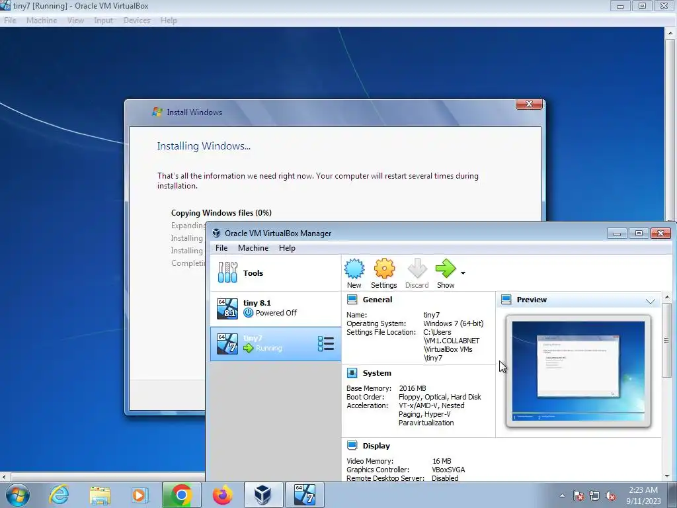Select the tiny 8.1 virtual machine

pos(276,308)
